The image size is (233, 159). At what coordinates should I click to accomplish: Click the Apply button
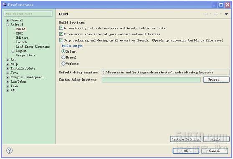click(x=216, y=139)
